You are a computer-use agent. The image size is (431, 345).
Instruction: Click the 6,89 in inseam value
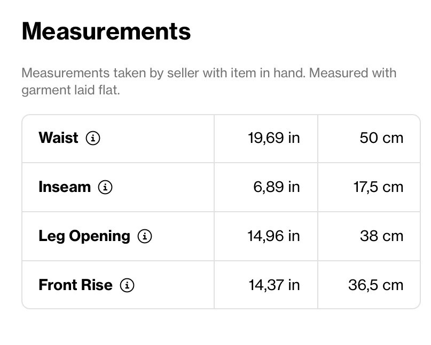277,187
